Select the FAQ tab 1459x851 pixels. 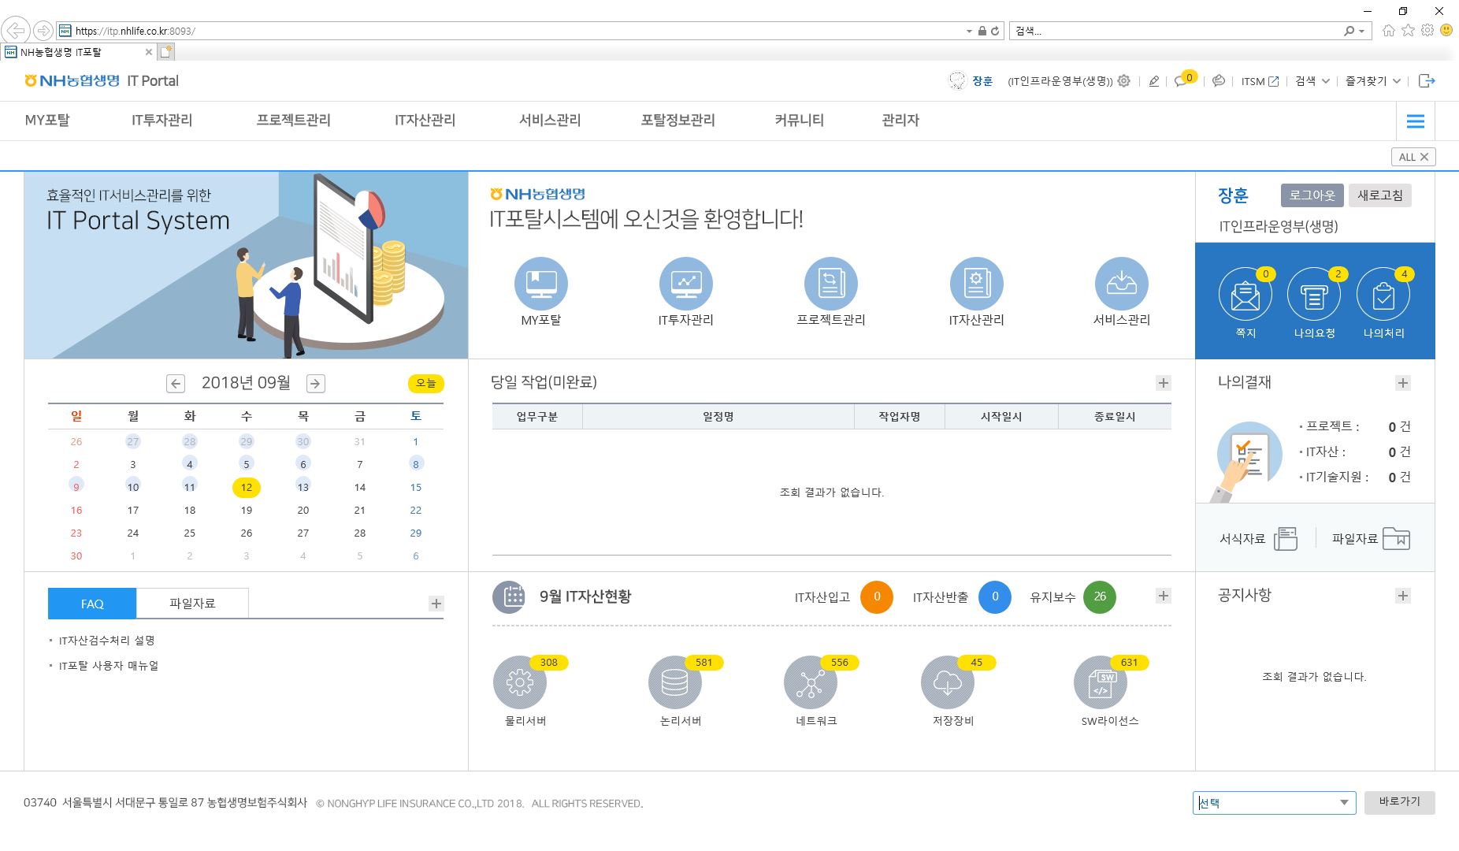click(x=92, y=604)
